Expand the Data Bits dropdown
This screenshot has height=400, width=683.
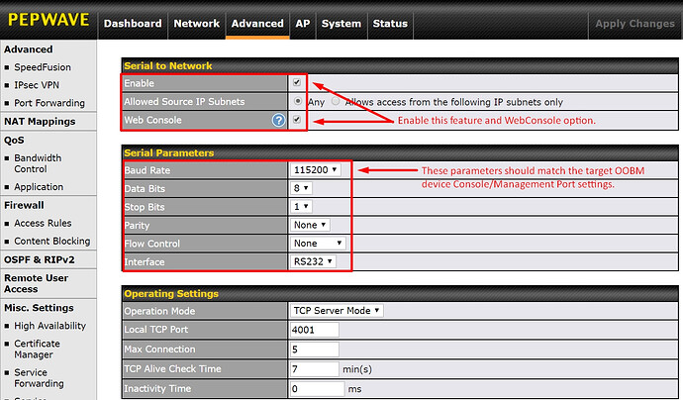[302, 188]
